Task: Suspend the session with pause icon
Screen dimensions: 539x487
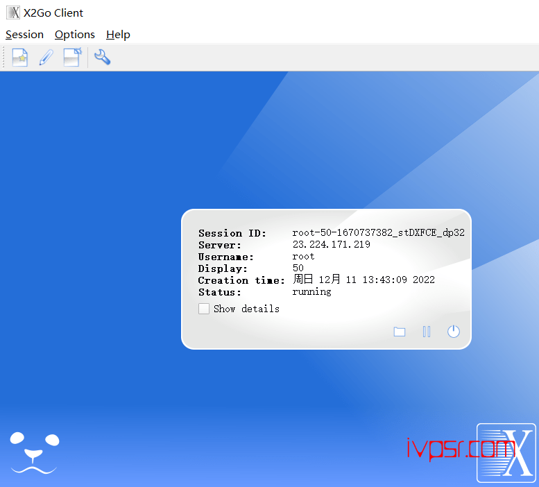Action: pyautogui.click(x=426, y=332)
